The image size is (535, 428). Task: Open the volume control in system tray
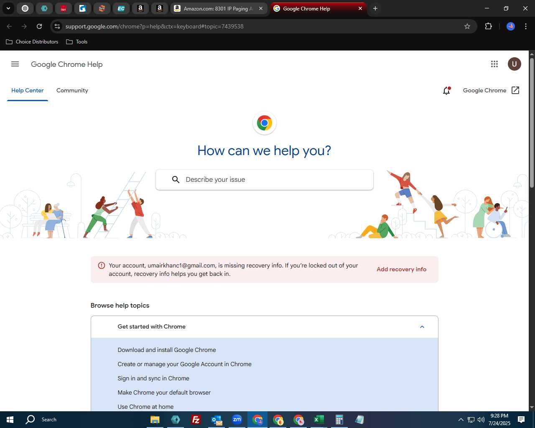point(481,420)
